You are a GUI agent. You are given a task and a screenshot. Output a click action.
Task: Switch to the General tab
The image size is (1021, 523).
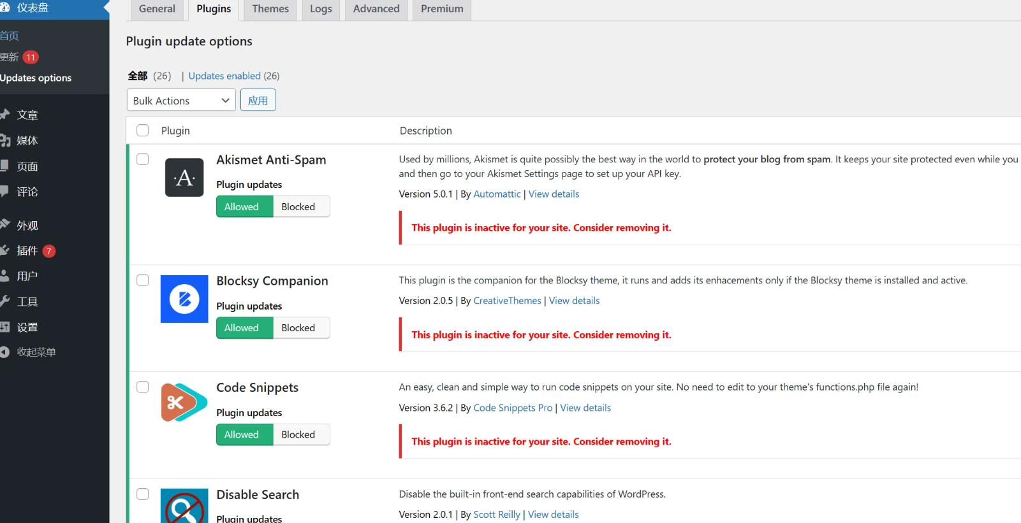pos(157,9)
